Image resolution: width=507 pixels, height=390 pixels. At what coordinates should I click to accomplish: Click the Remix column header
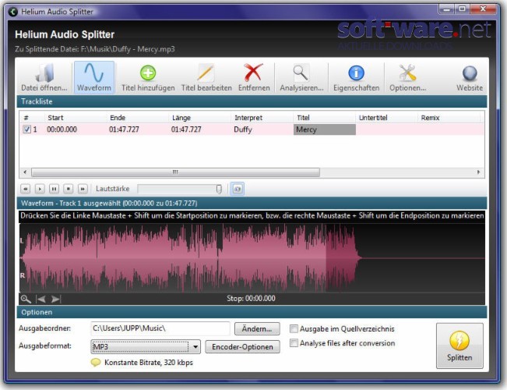pyautogui.click(x=449, y=118)
